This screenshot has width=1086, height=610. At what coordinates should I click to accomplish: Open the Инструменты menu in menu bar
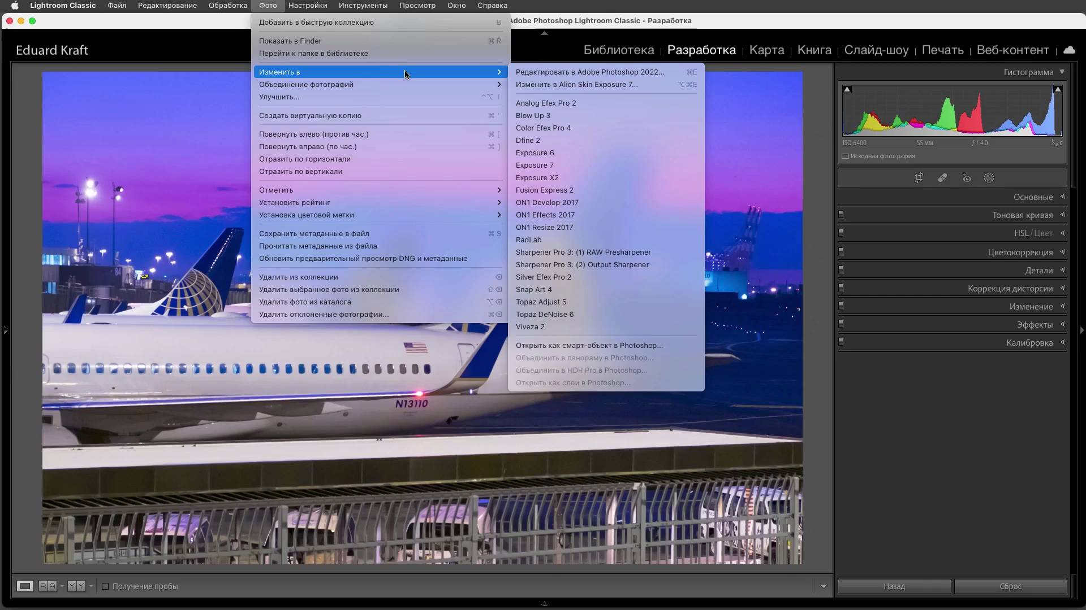pos(363,6)
